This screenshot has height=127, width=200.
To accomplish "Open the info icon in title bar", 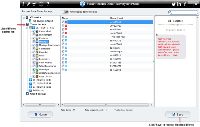I will click(23, 4).
